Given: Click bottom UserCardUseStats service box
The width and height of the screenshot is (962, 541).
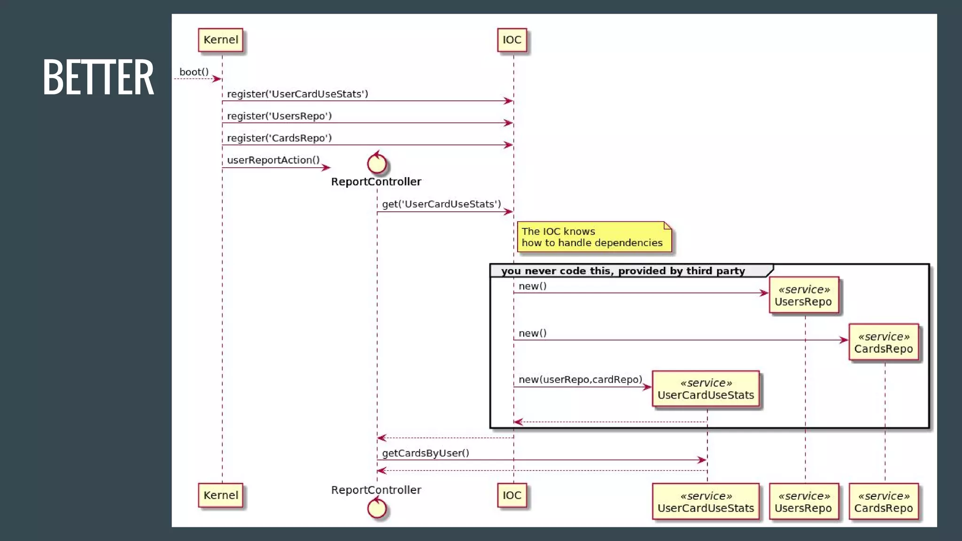Looking at the screenshot, I should pyautogui.click(x=706, y=502).
